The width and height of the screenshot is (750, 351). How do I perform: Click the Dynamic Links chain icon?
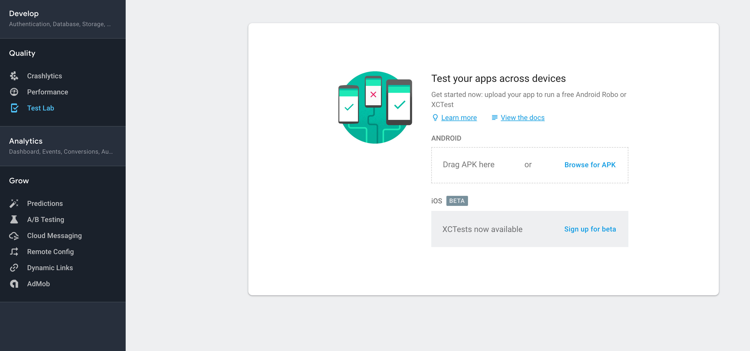tap(14, 268)
